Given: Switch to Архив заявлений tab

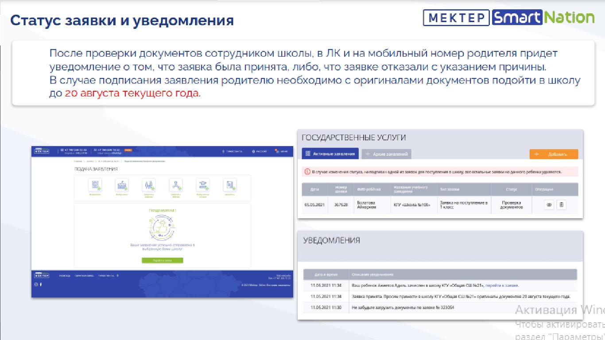Looking at the screenshot, I should (x=386, y=154).
